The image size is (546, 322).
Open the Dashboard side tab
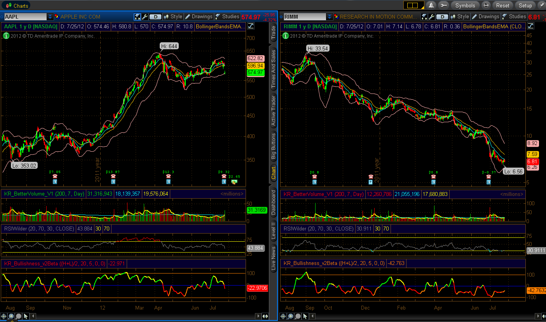(x=274, y=203)
